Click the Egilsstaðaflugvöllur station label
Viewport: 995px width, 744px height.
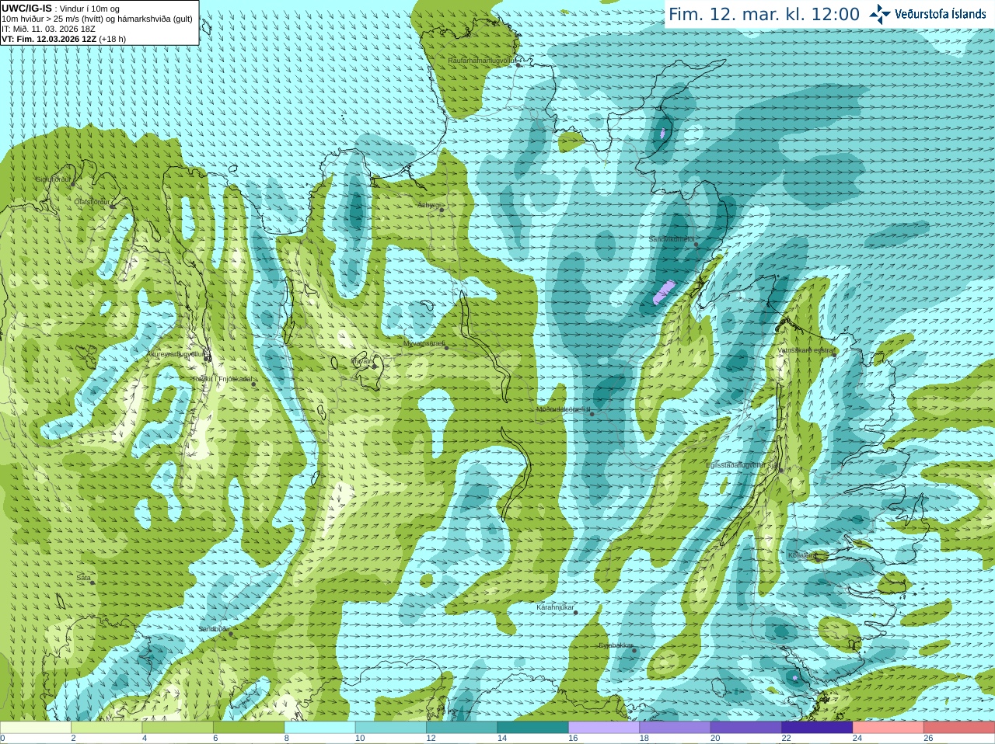tap(742, 465)
